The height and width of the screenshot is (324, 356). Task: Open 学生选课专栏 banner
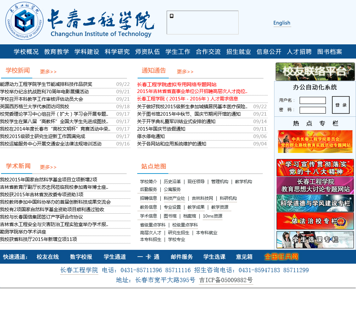click(315, 240)
